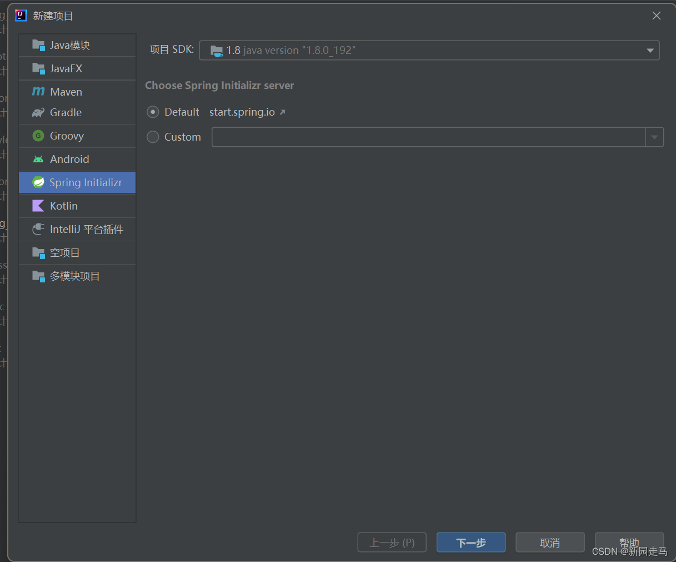The image size is (676, 562).
Task: Choose 空项目 project type
Action: [x=77, y=253]
